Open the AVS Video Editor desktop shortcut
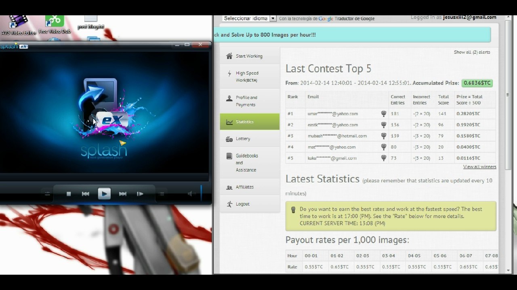Image resolution: width=517 pixels, height=290 pixels. [19, 25]
